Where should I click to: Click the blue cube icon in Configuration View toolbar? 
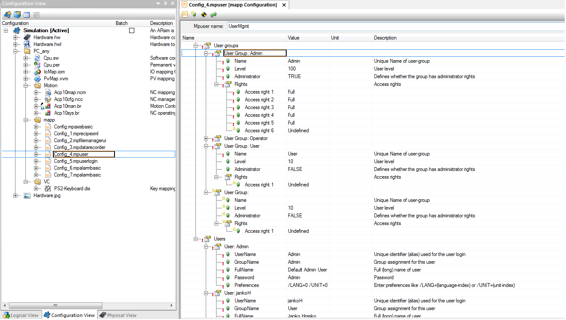(x=17, y=15)
